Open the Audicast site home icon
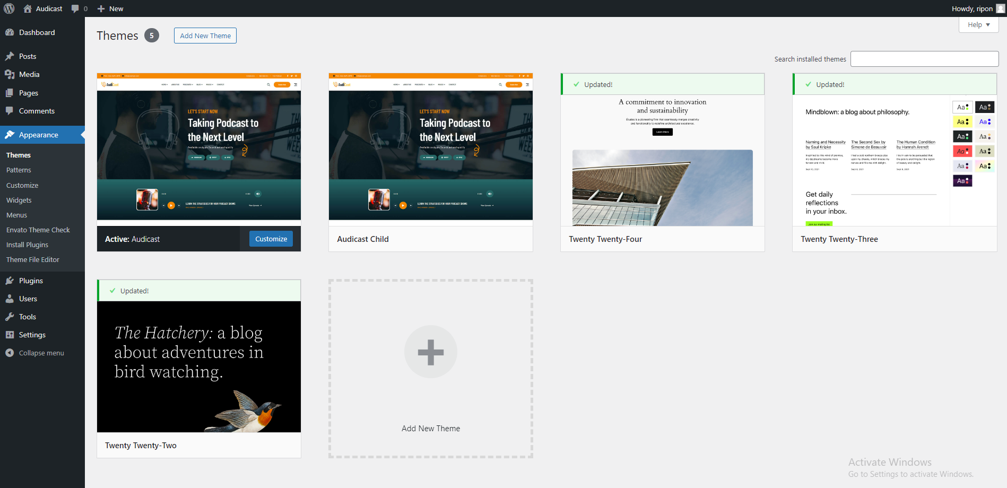Viewport: 1007px width, 488px height. tap(28, 8)
